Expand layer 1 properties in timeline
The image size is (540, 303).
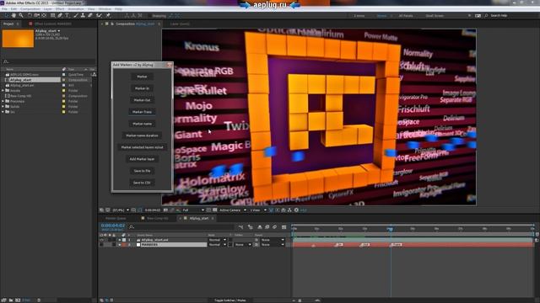(x=120, y=240)
